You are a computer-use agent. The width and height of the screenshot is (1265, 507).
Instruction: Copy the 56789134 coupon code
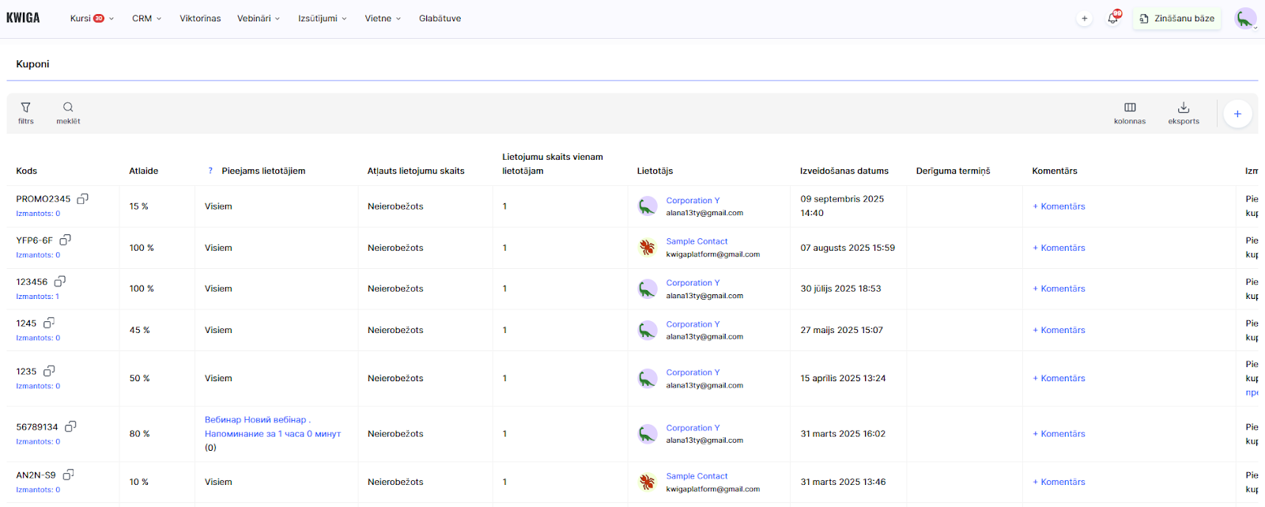70,426
